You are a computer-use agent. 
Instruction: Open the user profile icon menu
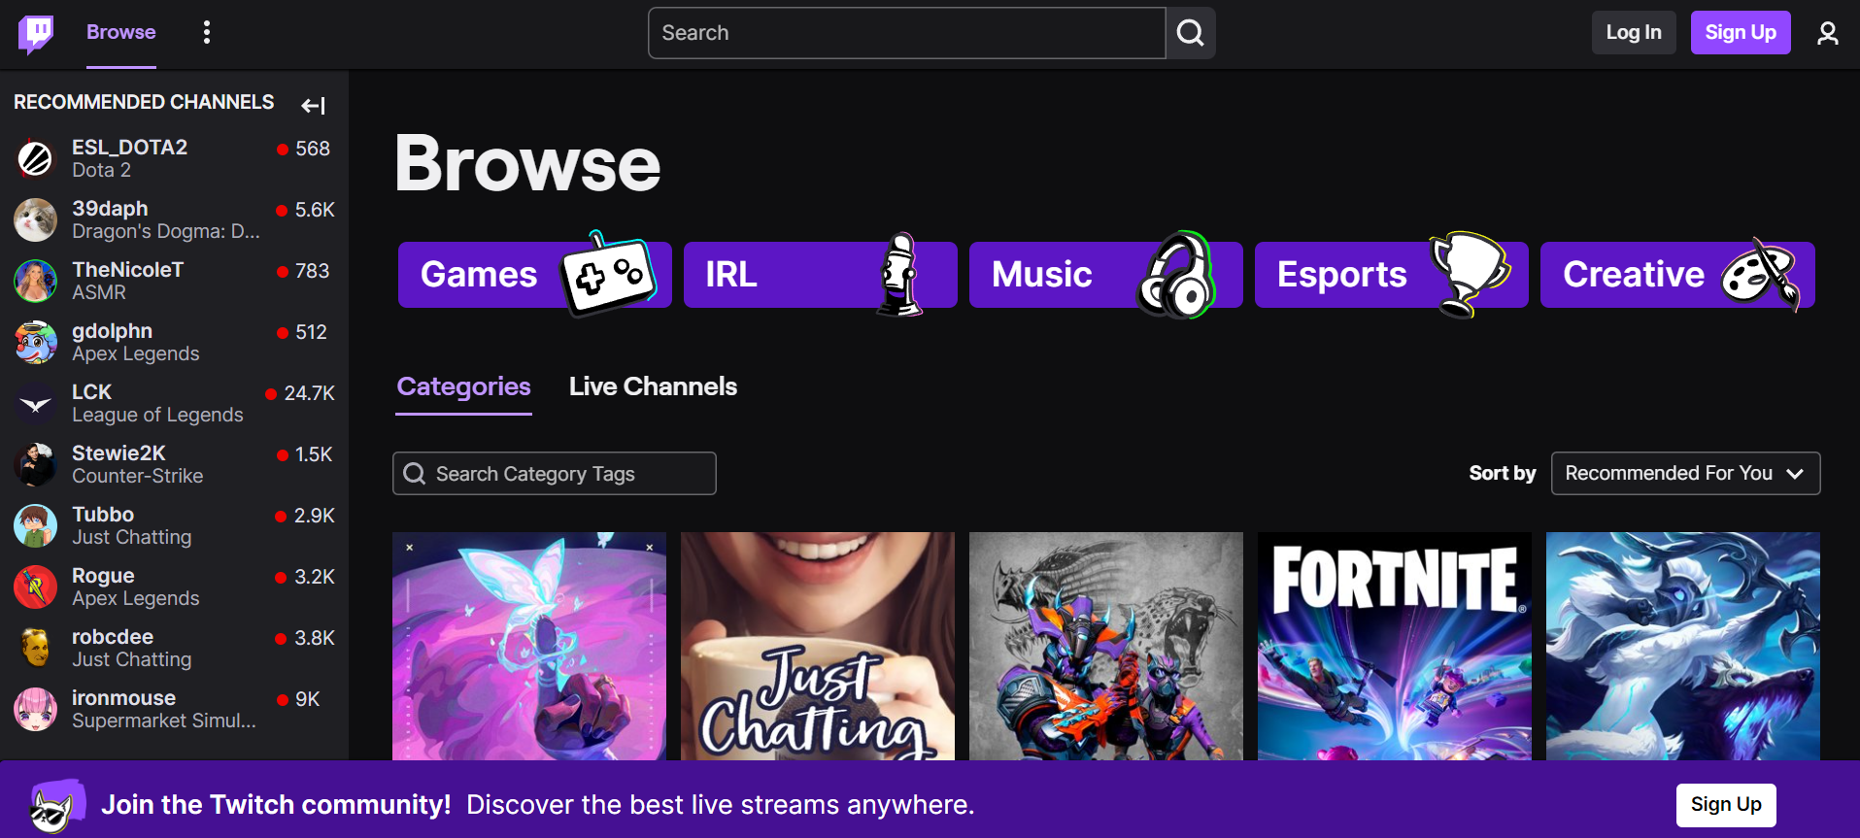pos(1827,33)
